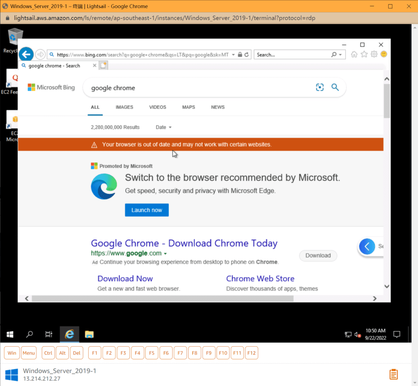
Task: Open clipboard icon in Lightsail toolbar
Action: (x=394, y=374)
